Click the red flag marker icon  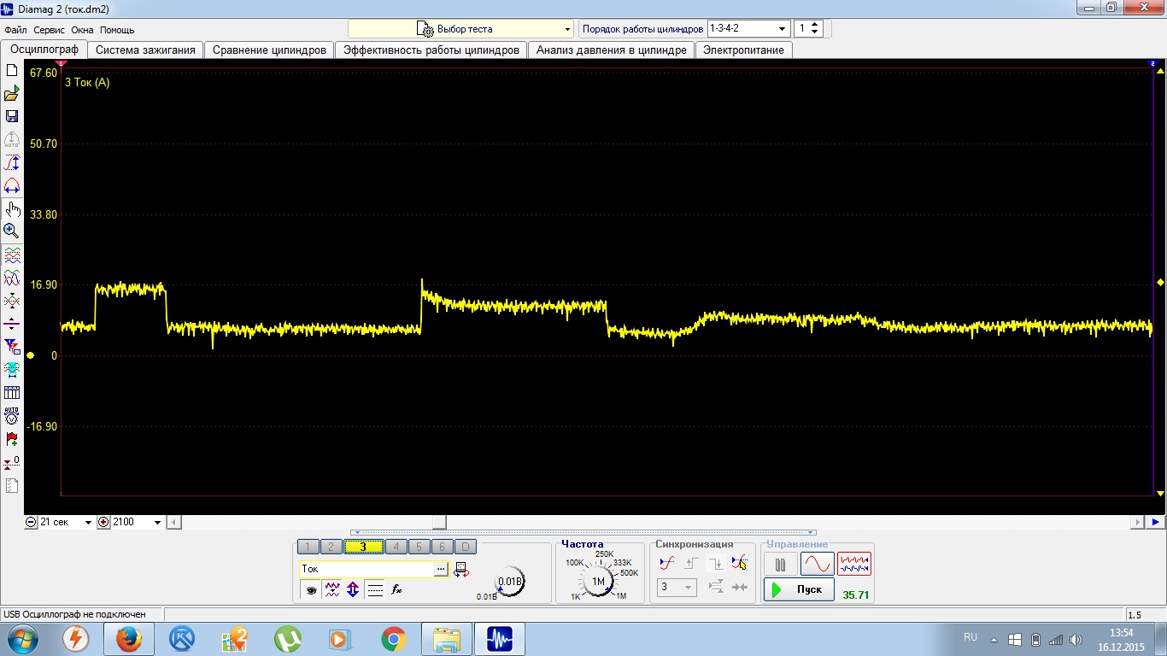12,439
